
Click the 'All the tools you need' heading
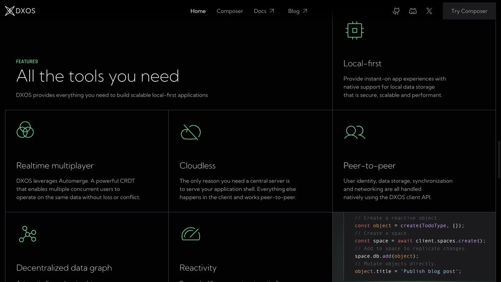pos(98,76)
